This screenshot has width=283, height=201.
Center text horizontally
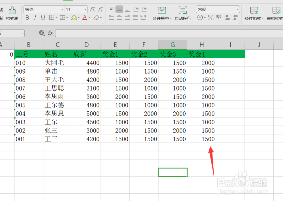tap(119, 17)
